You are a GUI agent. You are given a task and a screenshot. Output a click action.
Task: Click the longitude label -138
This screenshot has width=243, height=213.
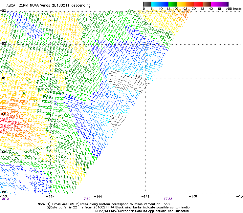click(193, 196)
